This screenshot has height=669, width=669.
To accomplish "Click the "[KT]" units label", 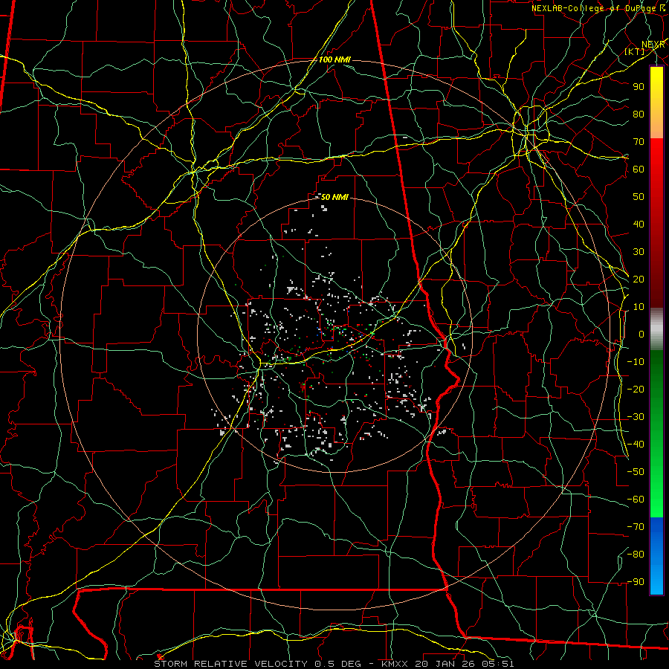I will (x=635, y=51).
